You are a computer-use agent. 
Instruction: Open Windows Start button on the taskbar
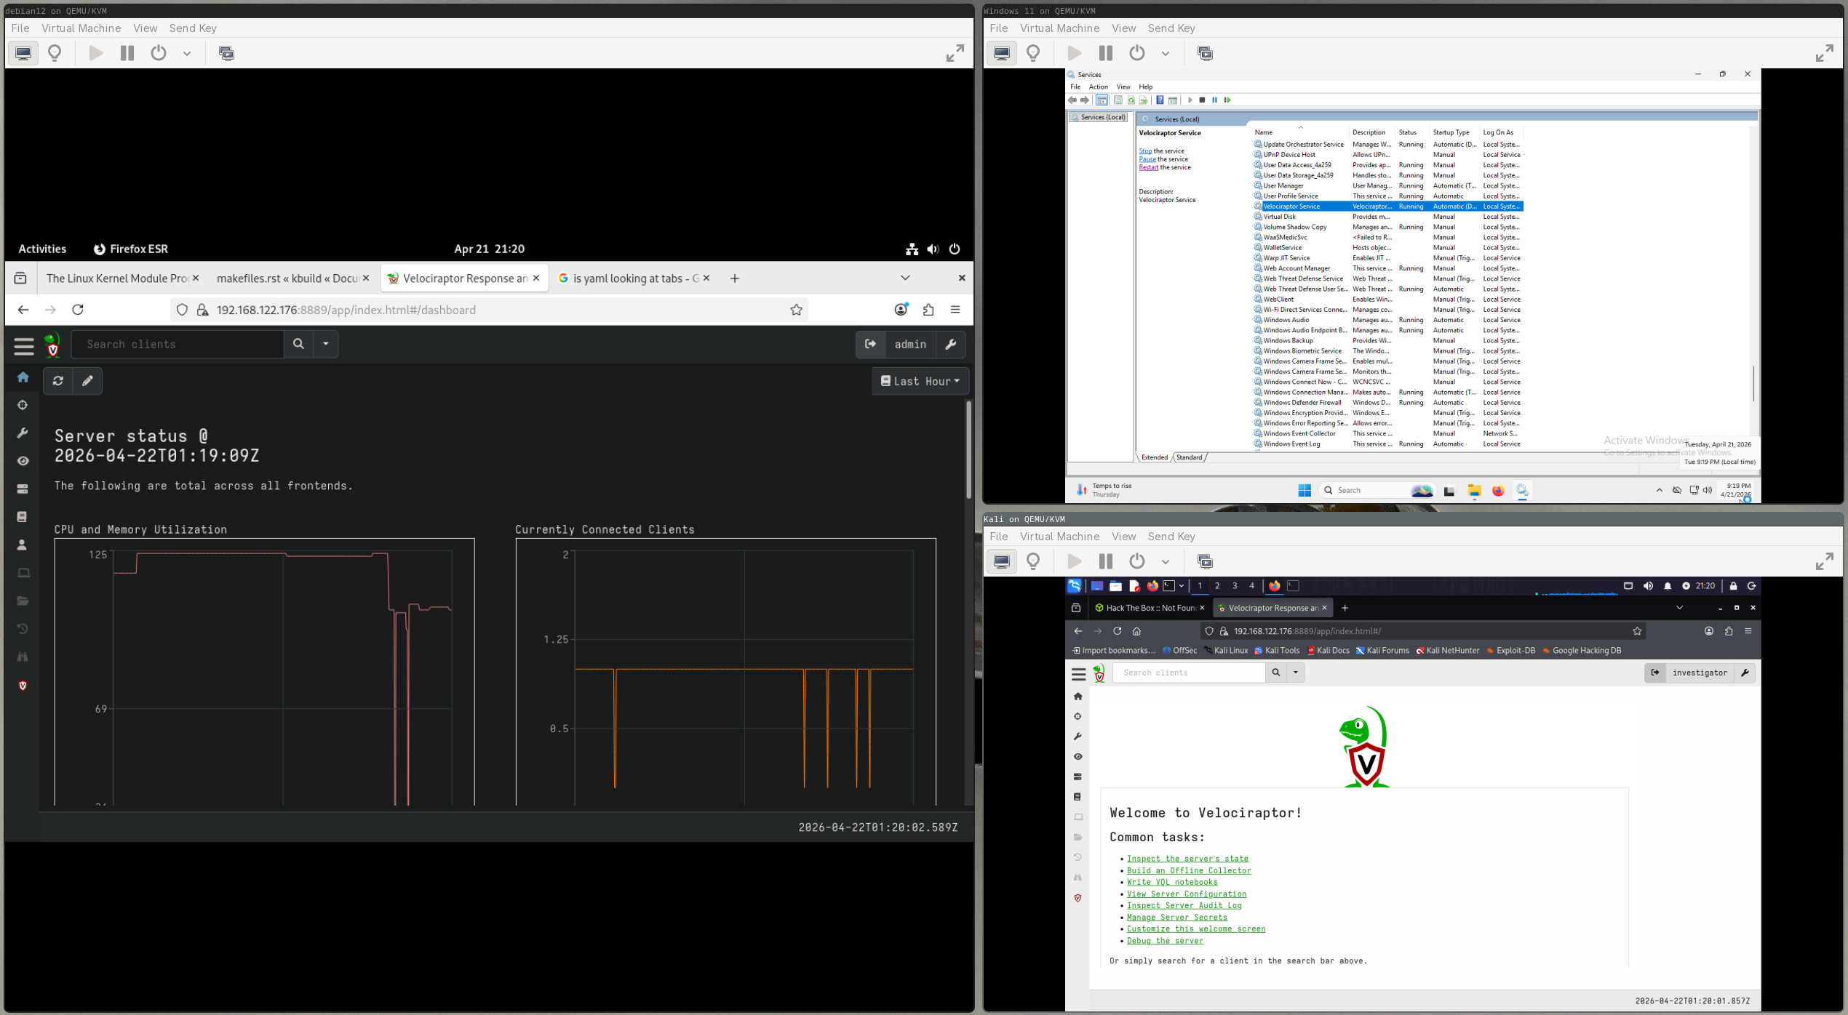click(x=1305, y=491)
